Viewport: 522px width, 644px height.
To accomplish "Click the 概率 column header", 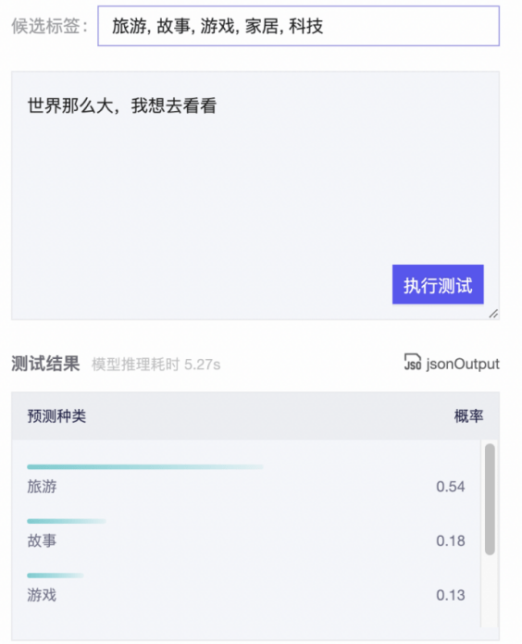I will [468, 416].
